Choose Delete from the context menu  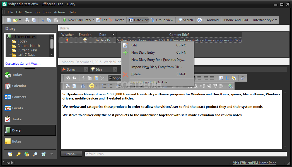tap(158, 74)
